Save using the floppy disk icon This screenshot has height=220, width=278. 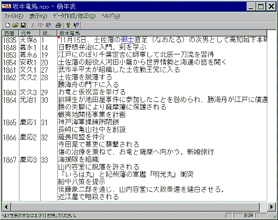click(23, 25)
